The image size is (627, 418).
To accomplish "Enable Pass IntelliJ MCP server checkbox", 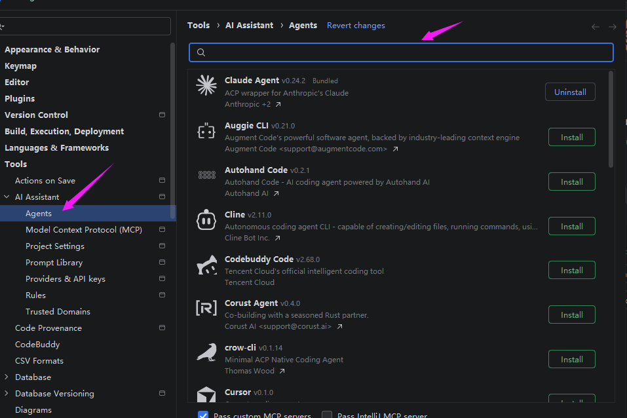I will tap(327, 415).
